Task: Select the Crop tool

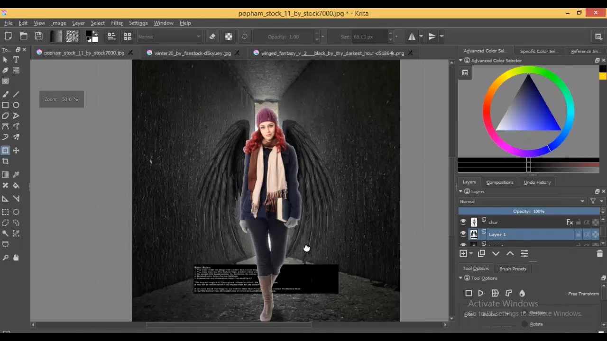Action: pos(5,162)
